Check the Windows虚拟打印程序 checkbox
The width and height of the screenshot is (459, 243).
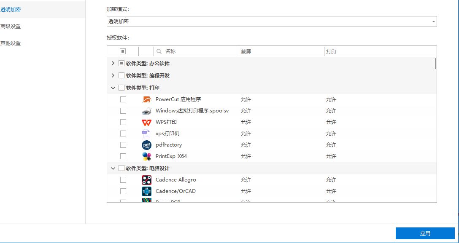pyautogui.click(x=123, y=111)
